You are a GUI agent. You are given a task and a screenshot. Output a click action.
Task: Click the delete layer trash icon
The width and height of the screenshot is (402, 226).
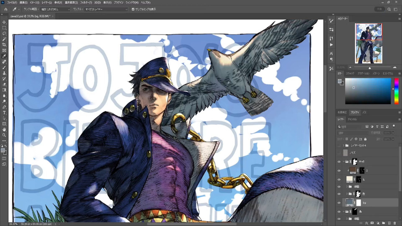coord(394,223)
